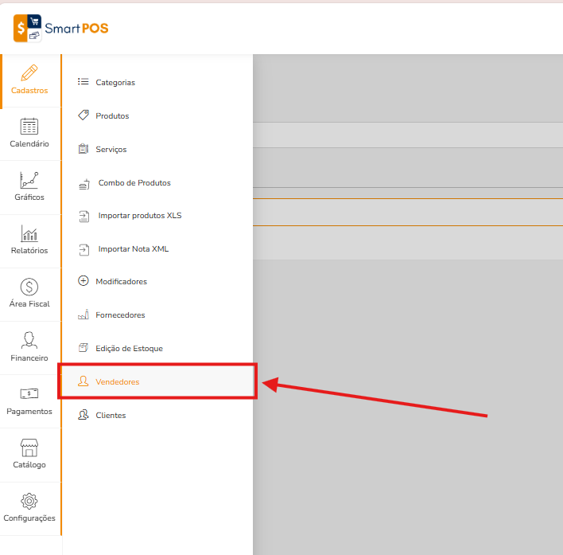Open Cadastros pencil icon in sidebar
The height and width of the screenshot is (555, 563).
point(29,73)
